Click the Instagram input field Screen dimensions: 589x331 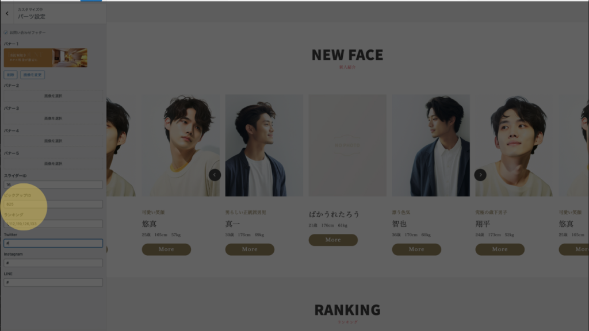click(x=53, y=263)
